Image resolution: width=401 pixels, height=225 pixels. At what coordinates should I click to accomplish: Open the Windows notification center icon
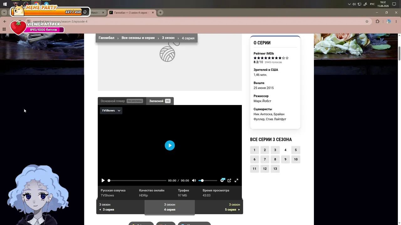click(394, 4)
